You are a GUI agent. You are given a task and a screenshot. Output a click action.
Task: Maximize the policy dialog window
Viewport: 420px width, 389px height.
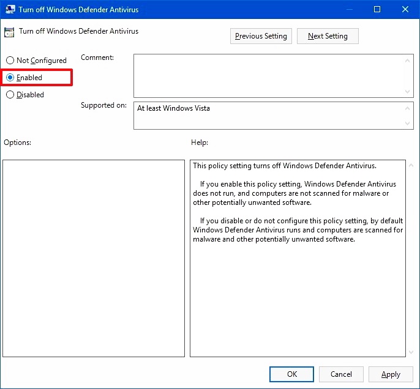377,9
